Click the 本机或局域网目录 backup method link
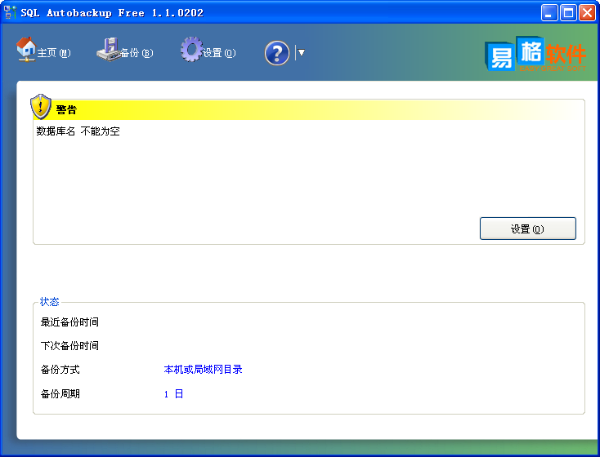The image size is (600, 457). click(x=203, y=370)
